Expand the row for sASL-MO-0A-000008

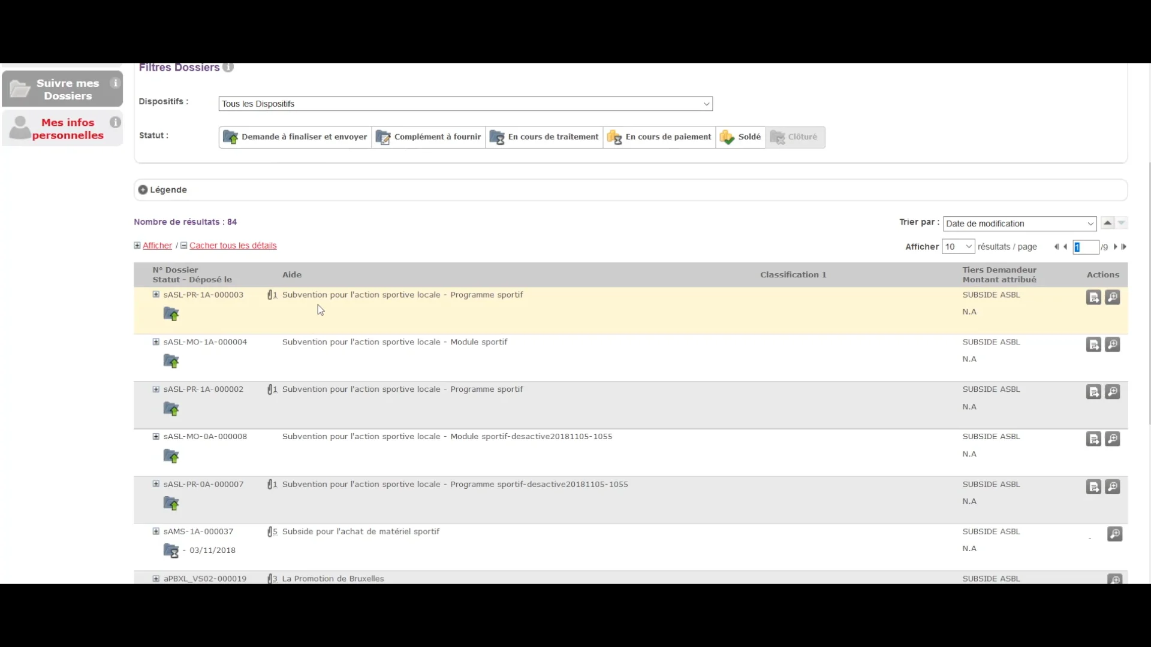(x=155, y=436)
